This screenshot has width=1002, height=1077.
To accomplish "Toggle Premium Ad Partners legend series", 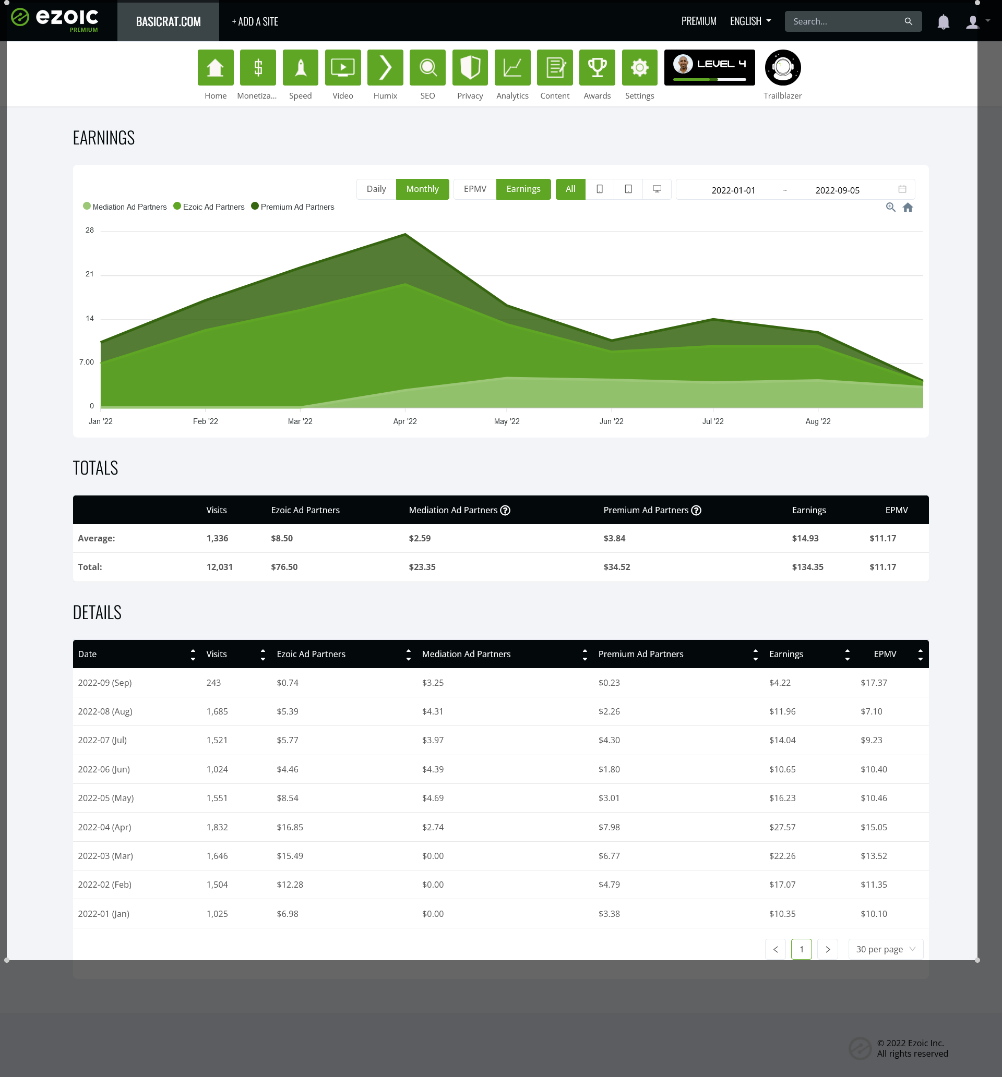I will [293, 207].
